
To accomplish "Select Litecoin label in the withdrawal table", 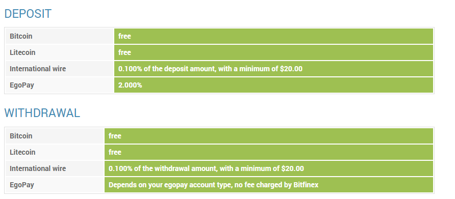I will coord(22,152).
